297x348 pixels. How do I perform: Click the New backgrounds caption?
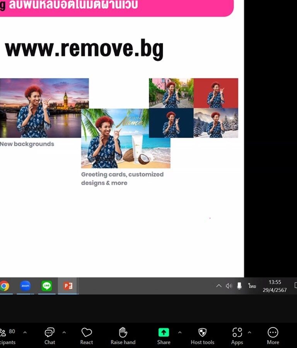click(27, 144)
